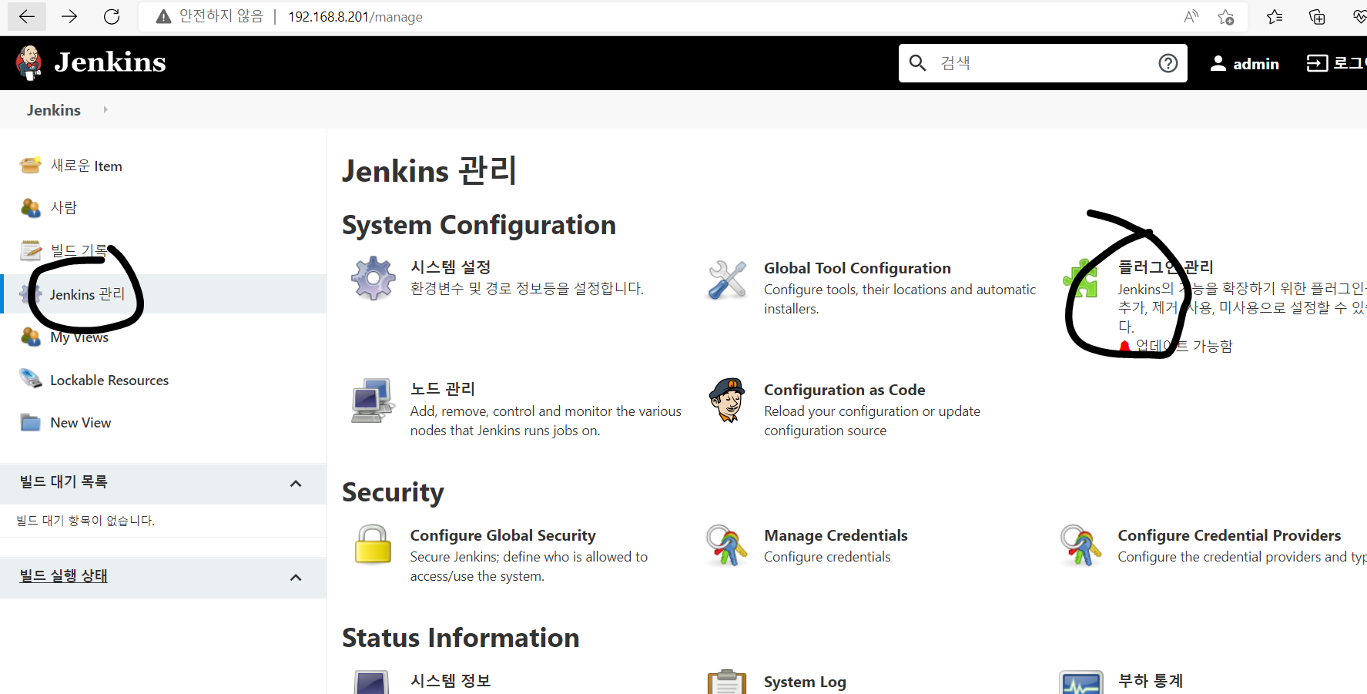Open the browser collections icon
This screenshot has width=1367, height=694.
click(x=1317, y=16)
